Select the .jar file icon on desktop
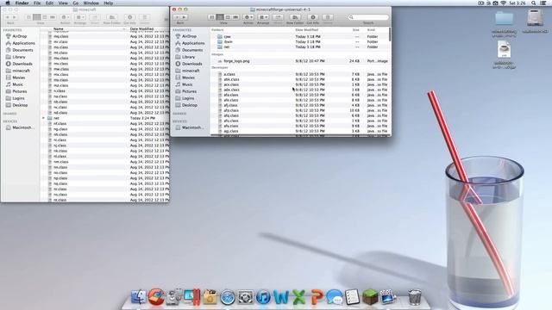This screenshot has height=310, width=552. tap(504, 50)
